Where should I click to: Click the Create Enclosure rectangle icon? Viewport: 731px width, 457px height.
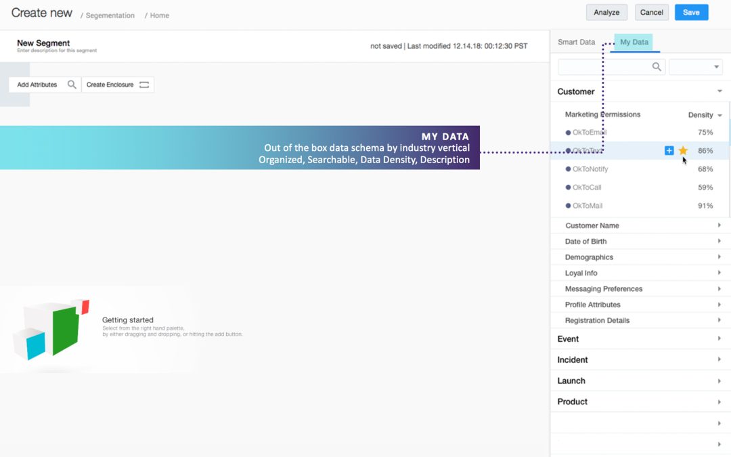pyautogui.click(x=144, y=85)
